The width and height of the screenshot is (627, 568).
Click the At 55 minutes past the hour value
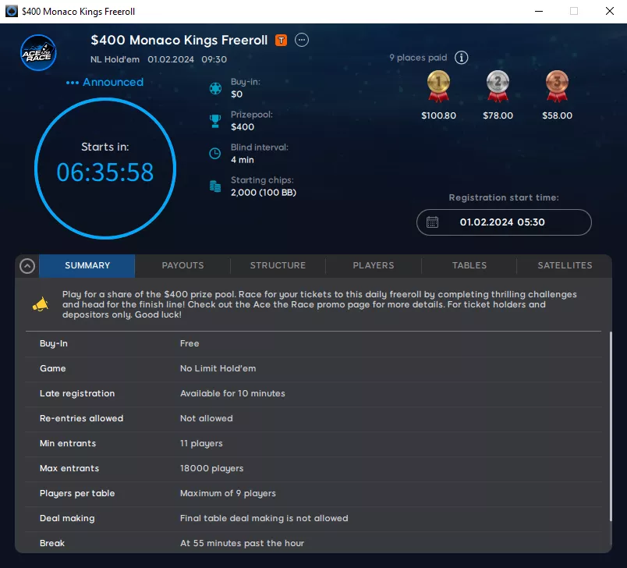coord(242,543)
